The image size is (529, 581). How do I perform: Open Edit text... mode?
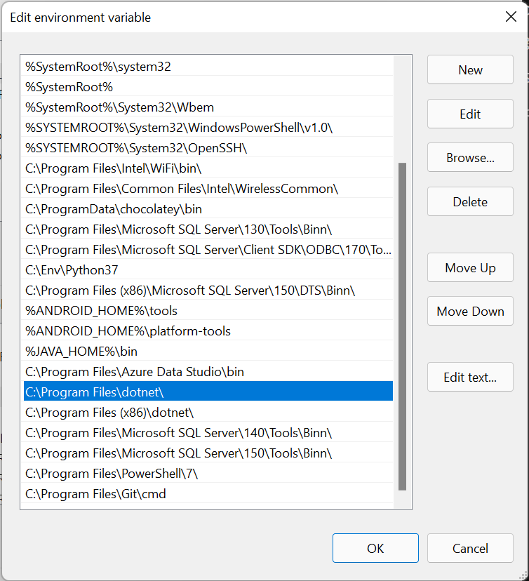(470, 378)
